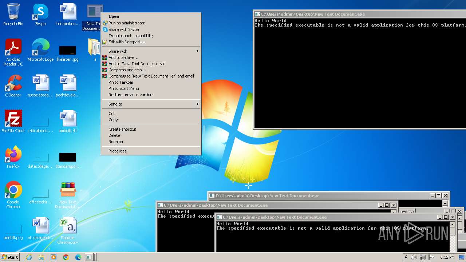Open the network status tray icon
The height and width of the screenshot is (262, 466).
(x=423, y=257)
